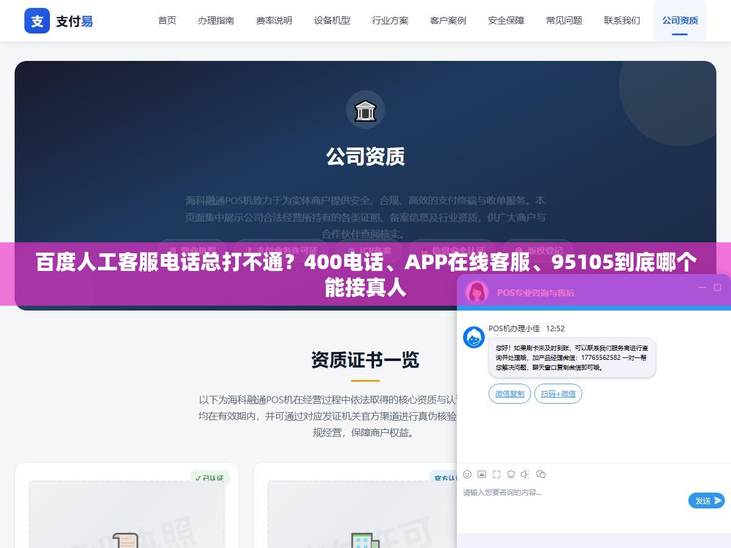Click the chat title POS专业咨询与售后
The width and height of the screenshot is (731, 548).
(535, 292)
